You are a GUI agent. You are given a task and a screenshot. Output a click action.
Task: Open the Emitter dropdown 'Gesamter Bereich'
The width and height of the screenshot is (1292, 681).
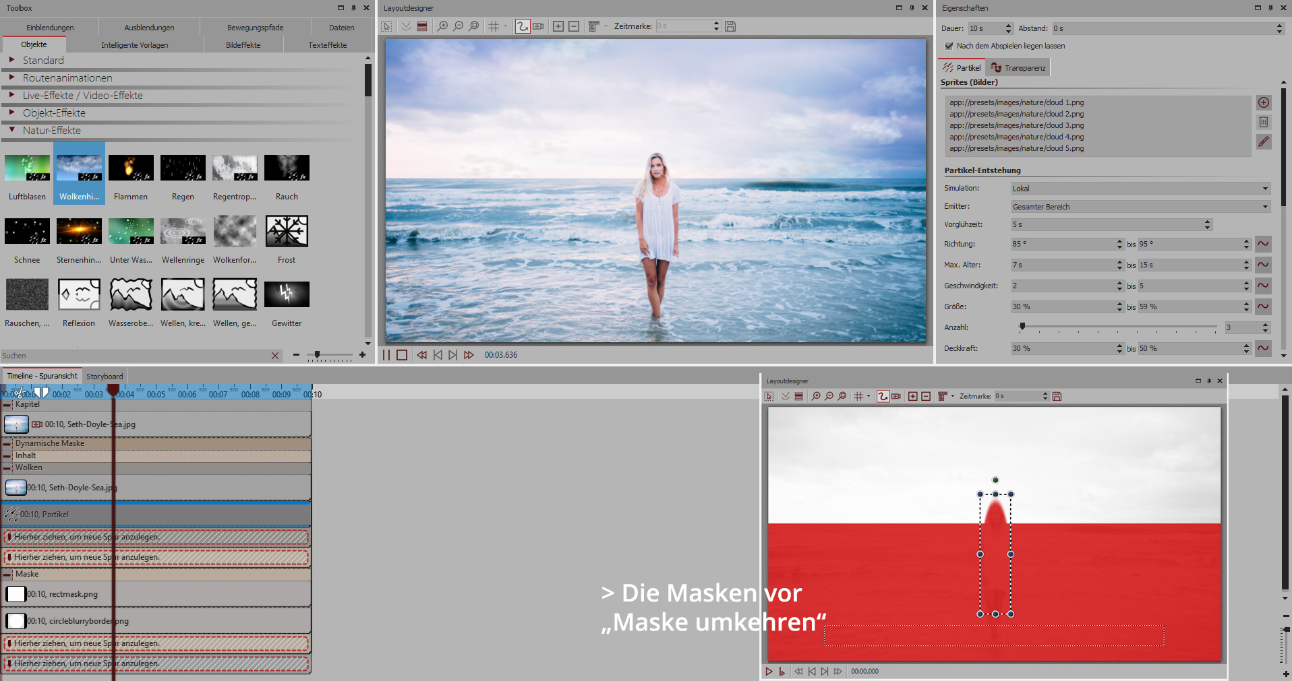click(1140, 207)
